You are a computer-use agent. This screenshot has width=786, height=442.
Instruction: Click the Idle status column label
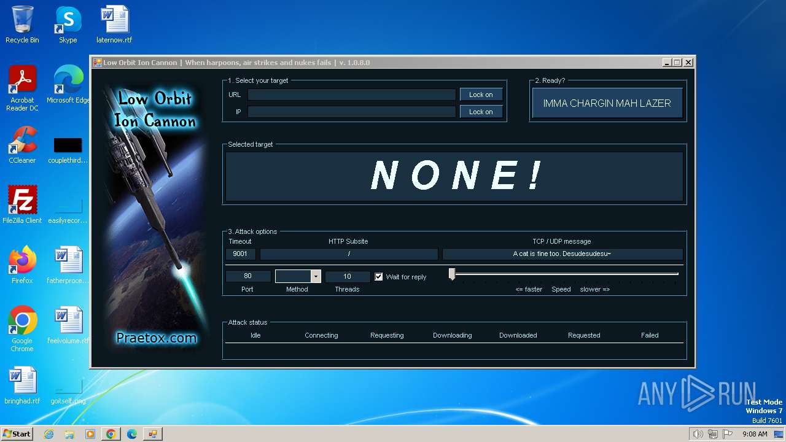255,335
